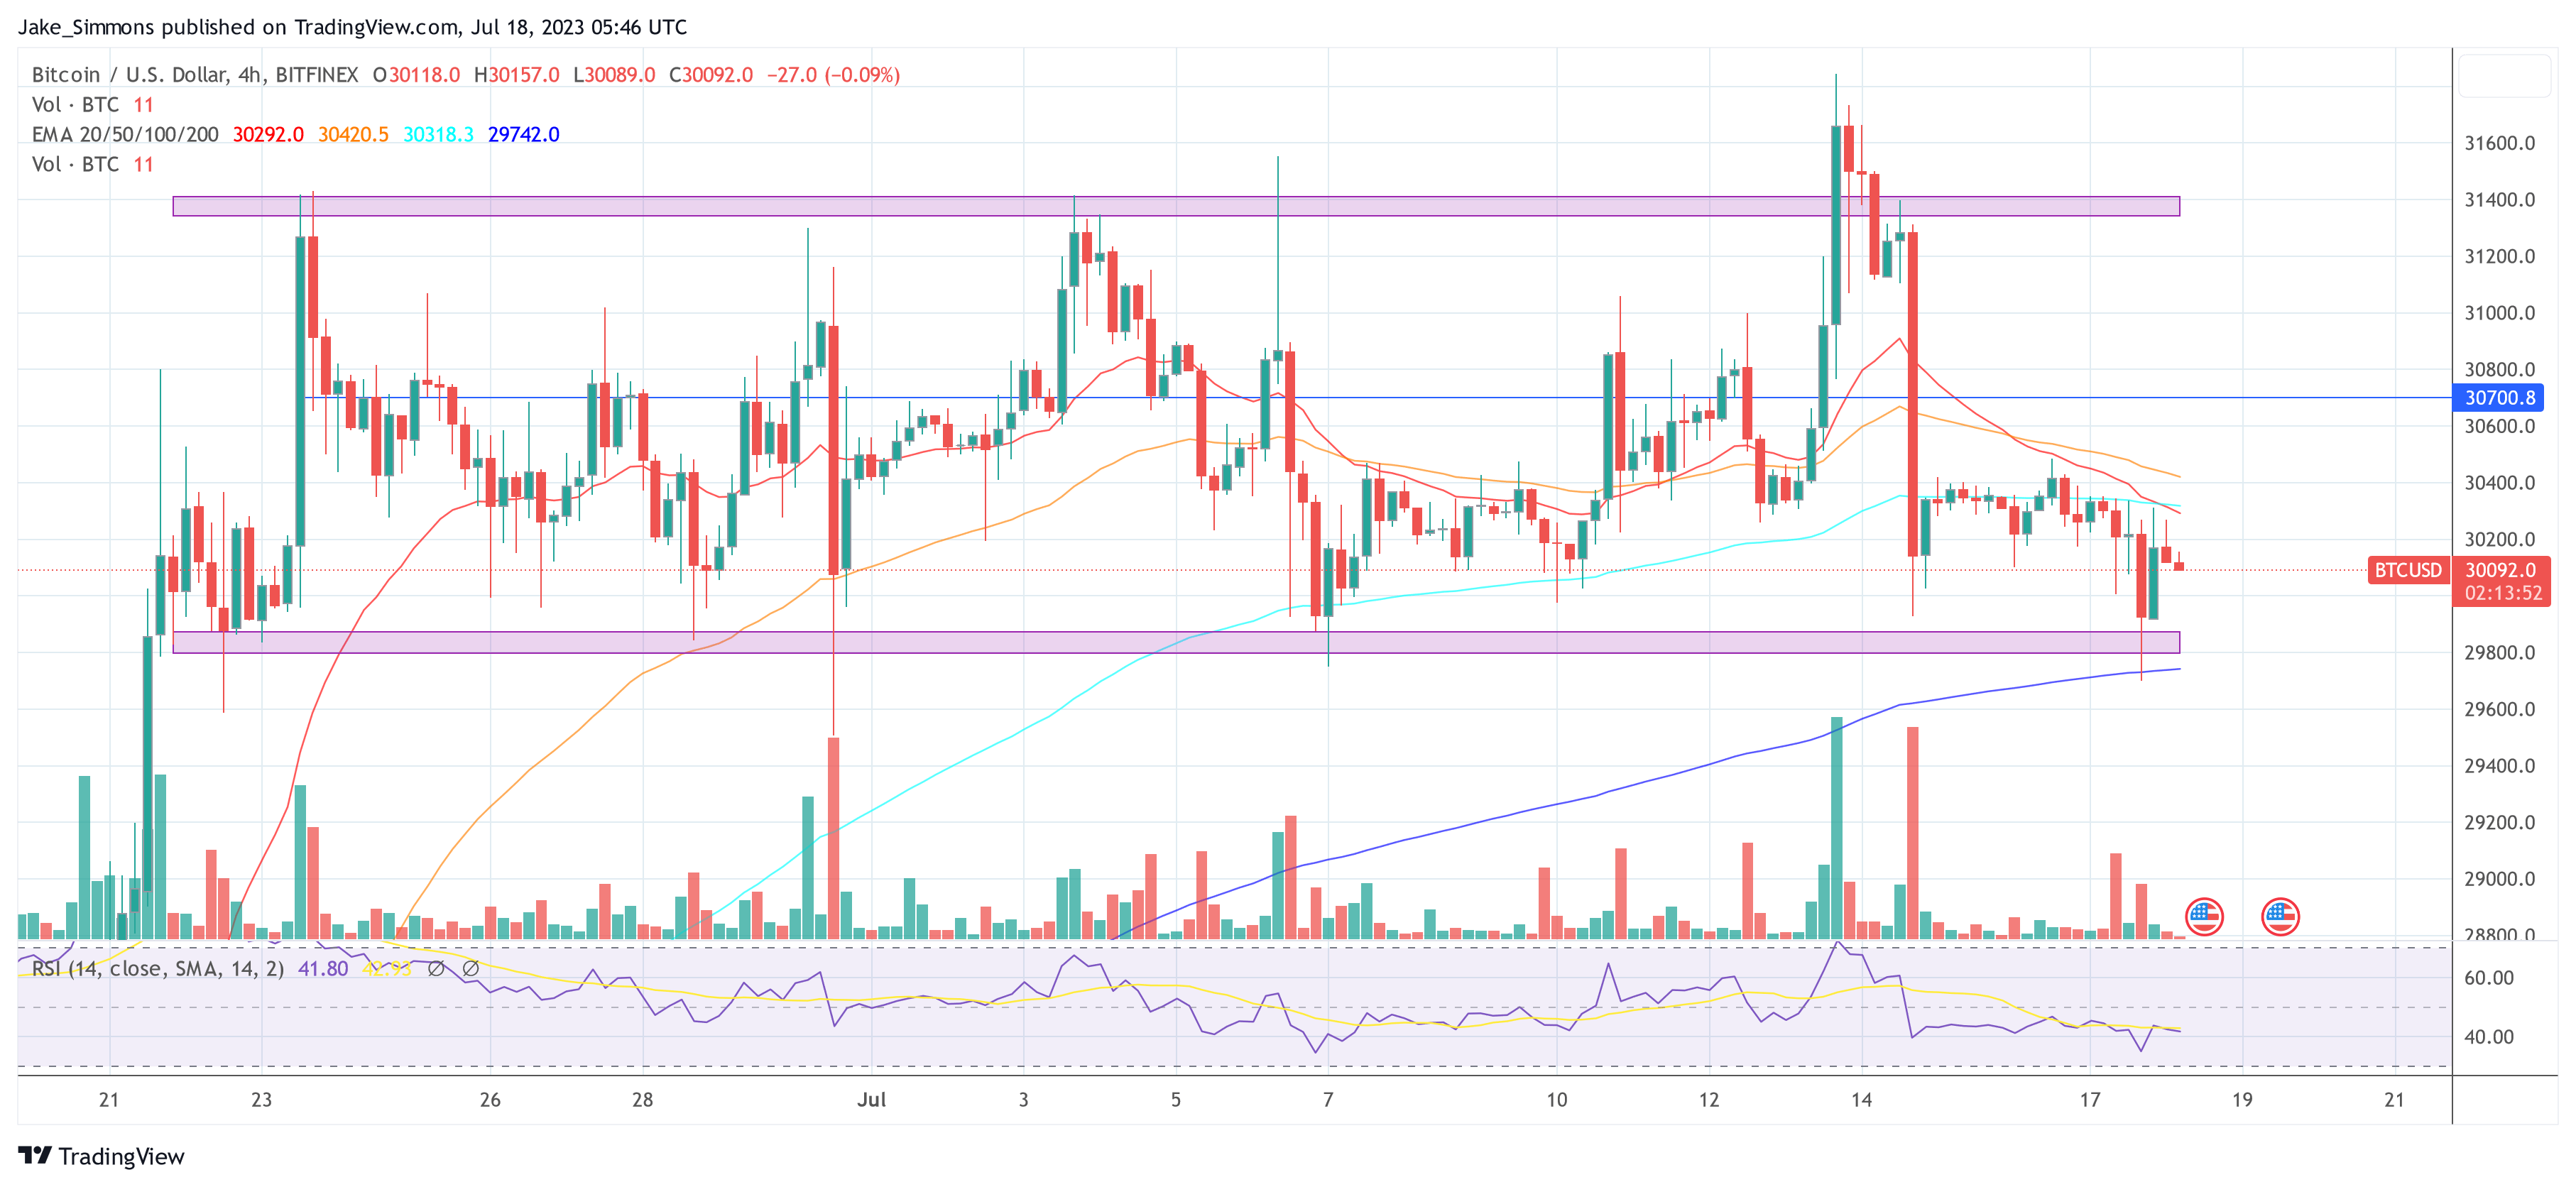The image size is (2576, 1187).
Task: Click the 19 date label on the time axis
Action: tap(2242, 1100)
